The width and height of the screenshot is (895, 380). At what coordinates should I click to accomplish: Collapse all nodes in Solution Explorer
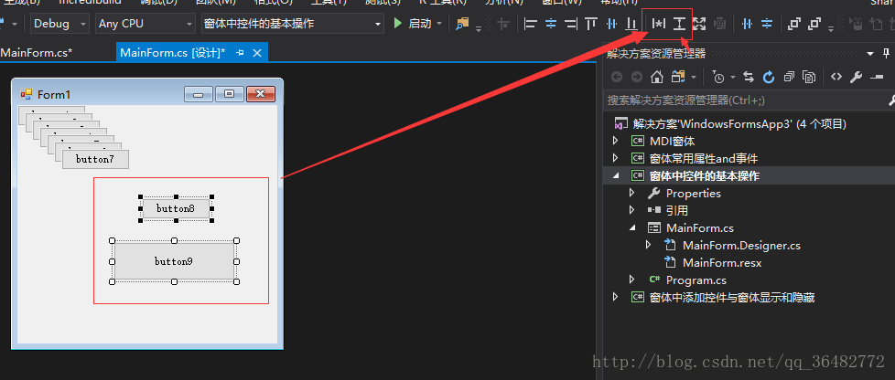coord(789,77)
